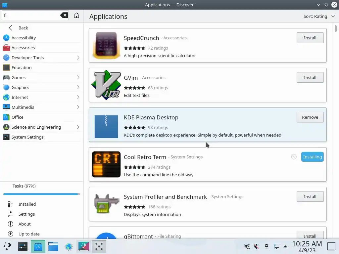Screen dimensions: 339x254
Task: Install GVim
Action: point(310,77)
